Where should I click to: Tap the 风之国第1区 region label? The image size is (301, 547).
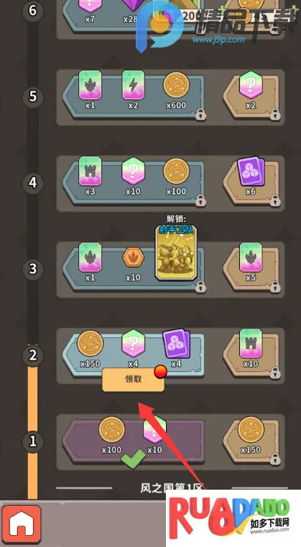coord(171,487)
